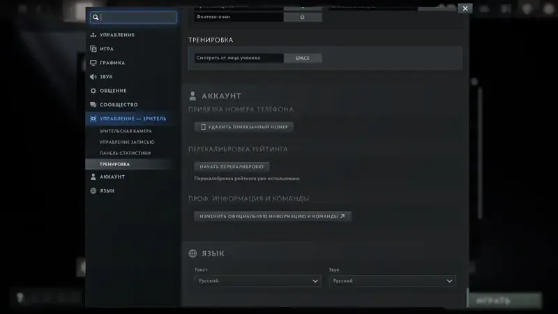Select Управление записью submenu item

click(127, 142)
